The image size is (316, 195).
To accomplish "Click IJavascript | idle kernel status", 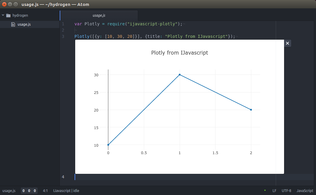I will 66,191.
